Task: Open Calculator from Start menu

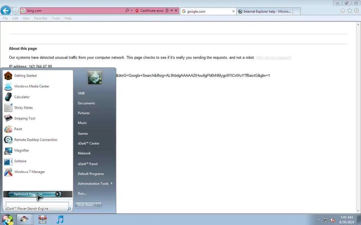Action: click(38, 97)
